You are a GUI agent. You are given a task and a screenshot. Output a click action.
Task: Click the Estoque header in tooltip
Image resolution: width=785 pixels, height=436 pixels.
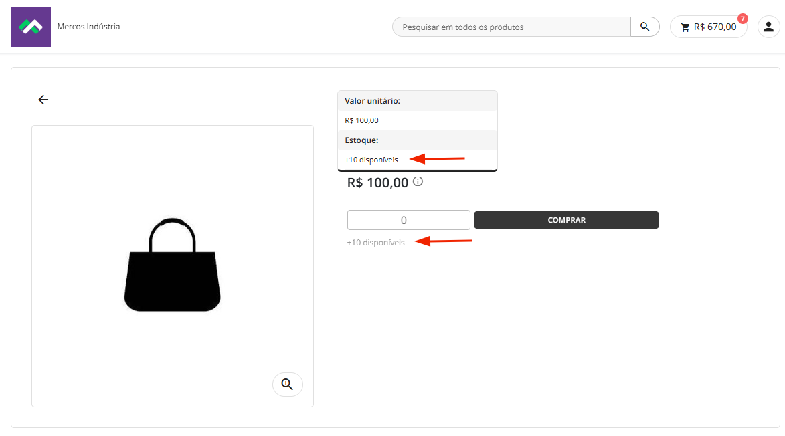click(x=361, y=140)
